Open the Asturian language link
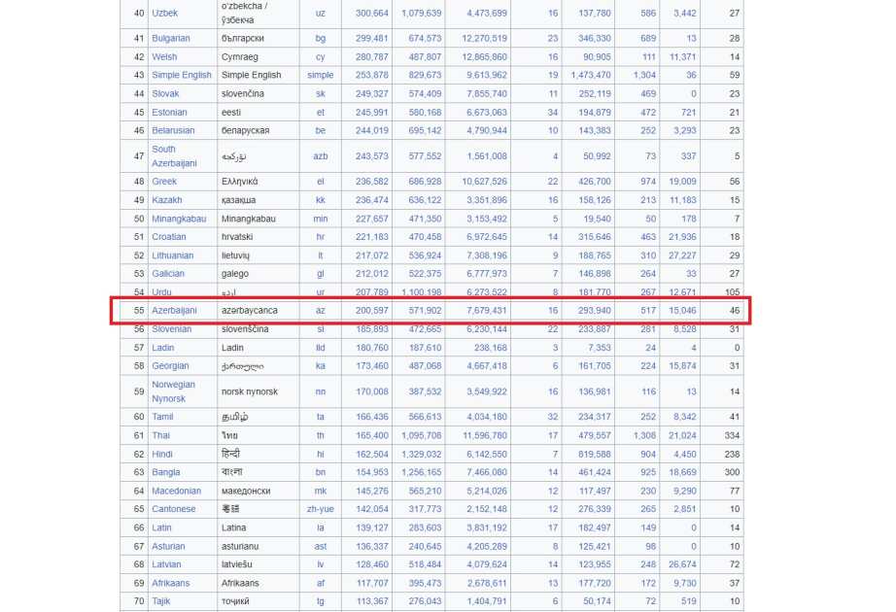The height and width of the screenshot is (612, 896). tap(168, 546)
